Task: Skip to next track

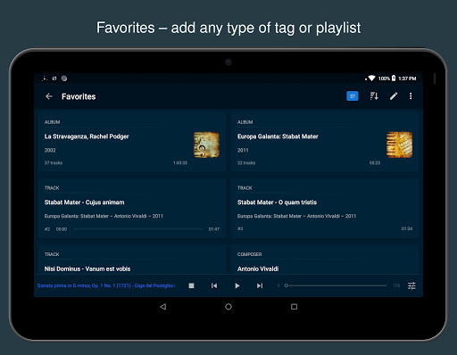Action: click(x=260, y=285)
